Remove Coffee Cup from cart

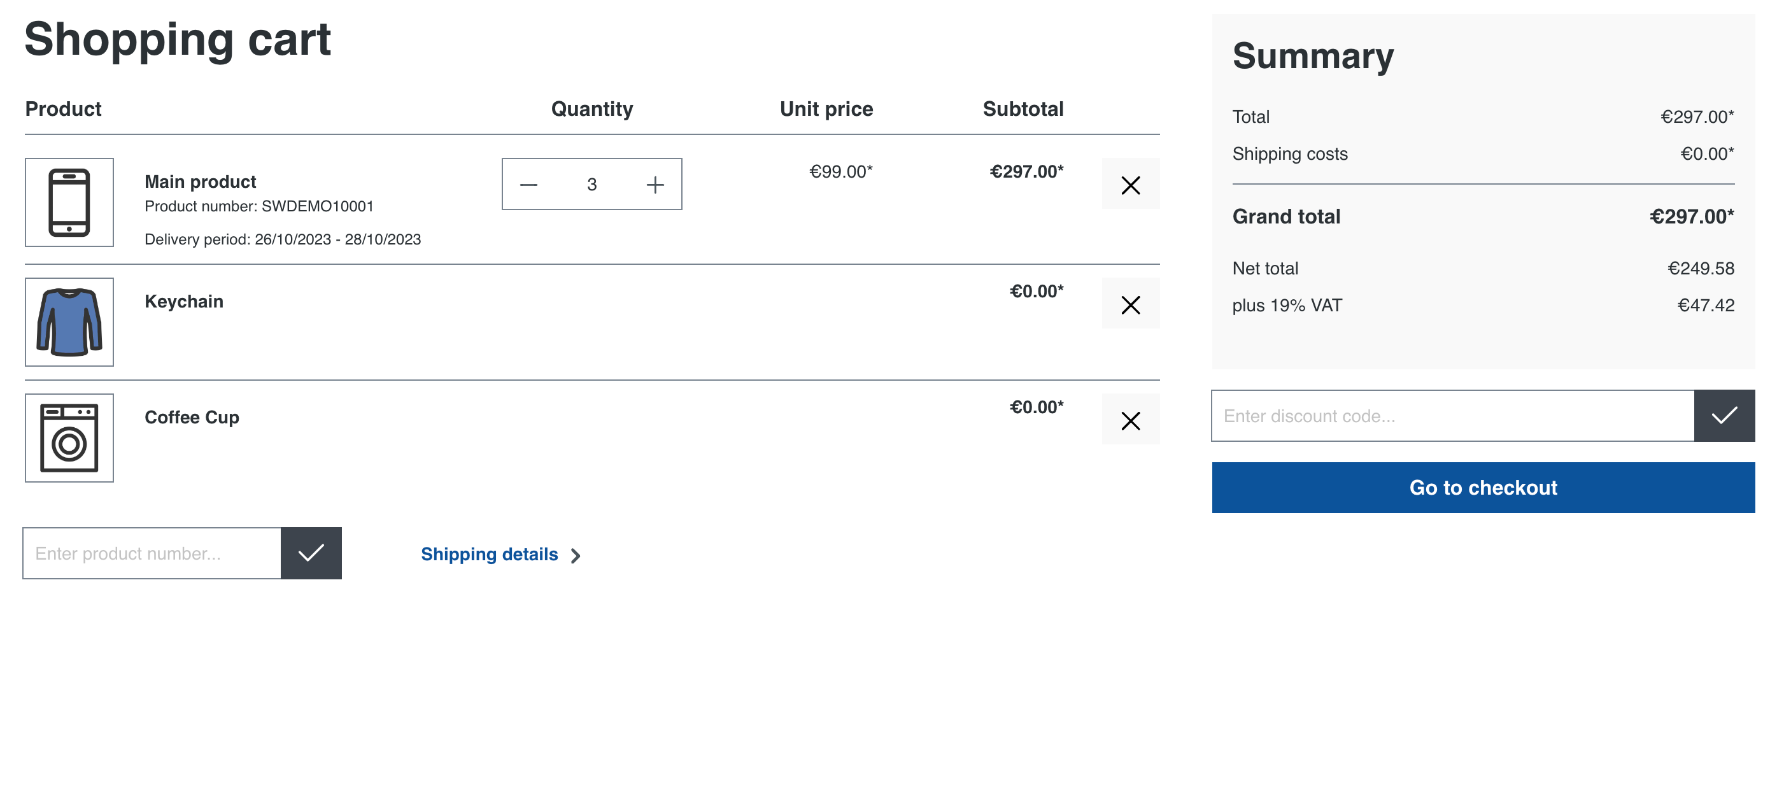click(x=1130, y=420)
